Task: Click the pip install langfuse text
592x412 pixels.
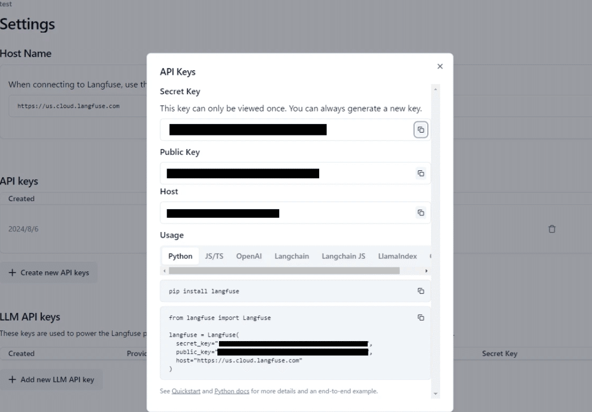Action: tap(204, 291)
